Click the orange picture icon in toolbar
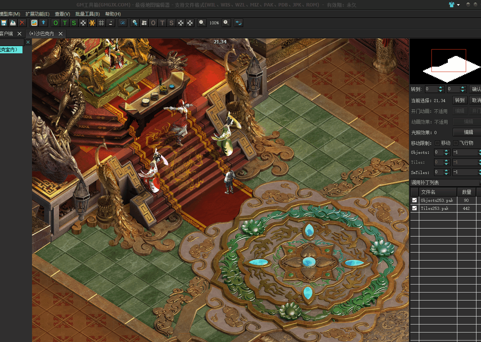481x342 pixels. point(34,23)
